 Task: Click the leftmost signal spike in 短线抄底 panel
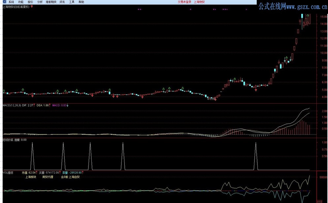32,156
